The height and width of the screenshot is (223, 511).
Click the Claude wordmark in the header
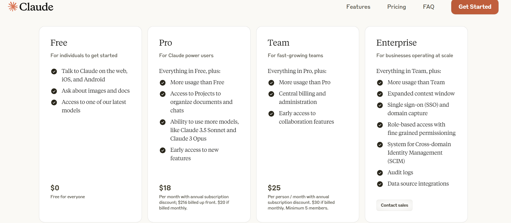(x=36, y=7)
